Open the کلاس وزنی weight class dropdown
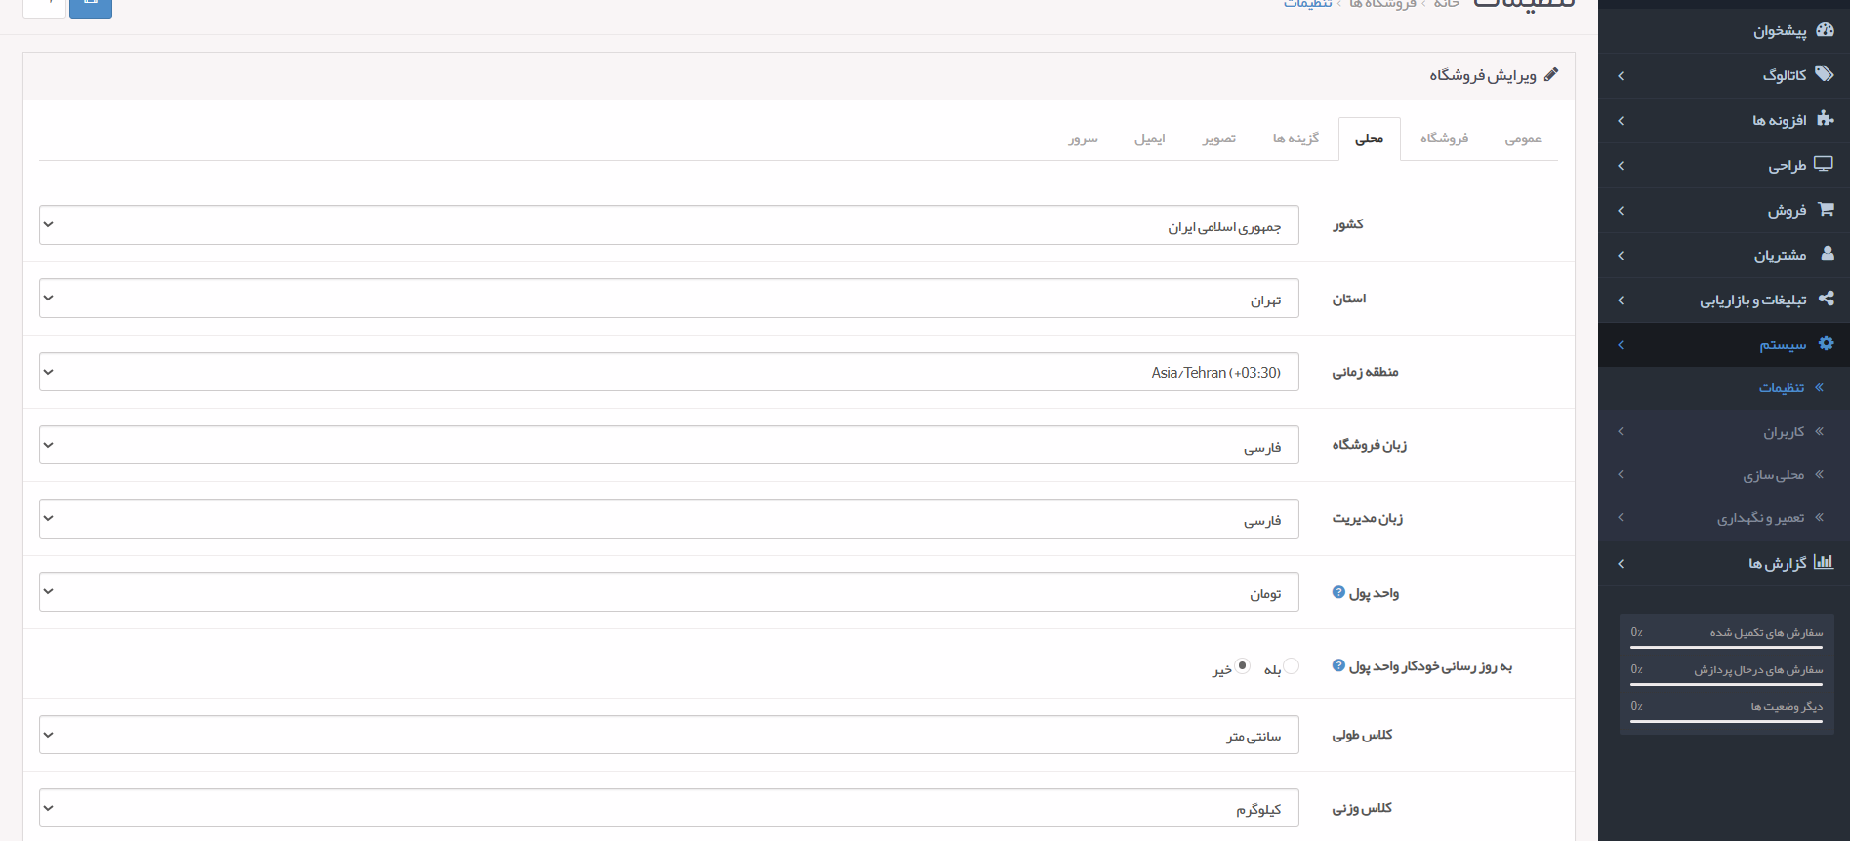 pos(669,808)
